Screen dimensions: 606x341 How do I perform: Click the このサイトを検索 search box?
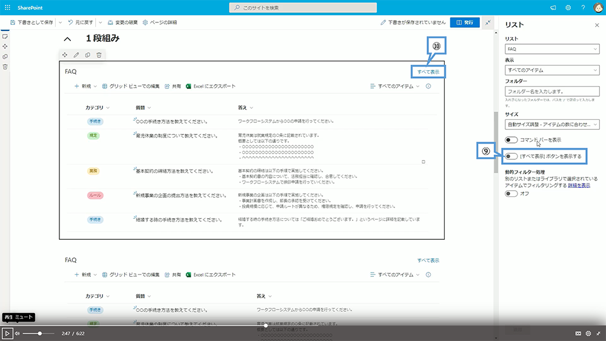pos(303,7)
